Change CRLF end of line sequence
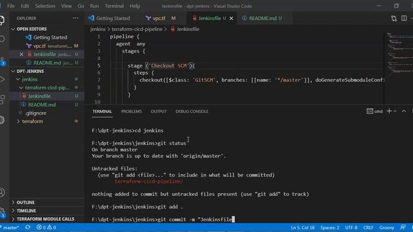The height and width of the screenshot is (232, 413). click(368, 227)
